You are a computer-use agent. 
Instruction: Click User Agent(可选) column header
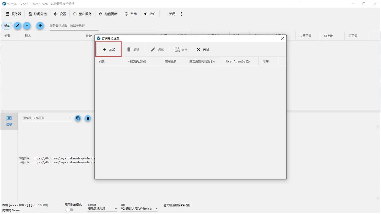pos(240,61)
